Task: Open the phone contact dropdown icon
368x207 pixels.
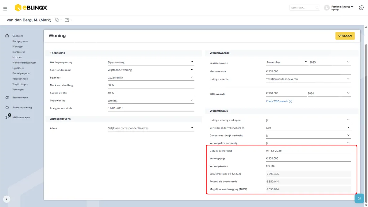Action: 58,20
